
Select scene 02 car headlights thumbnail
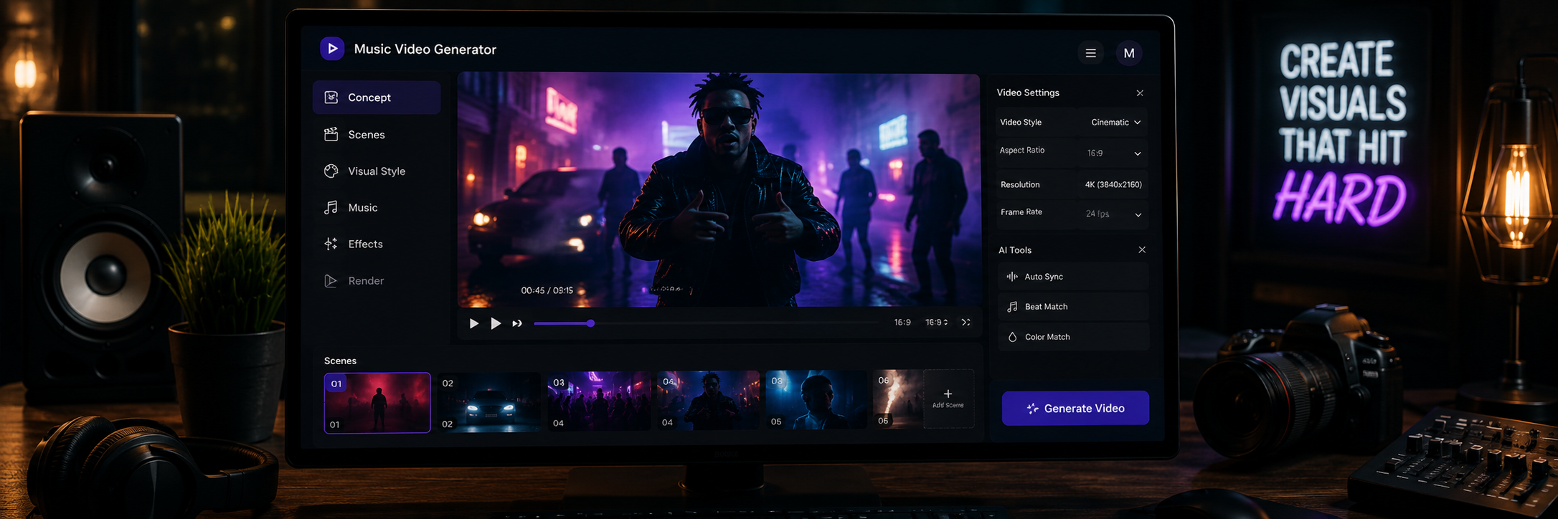489,401
